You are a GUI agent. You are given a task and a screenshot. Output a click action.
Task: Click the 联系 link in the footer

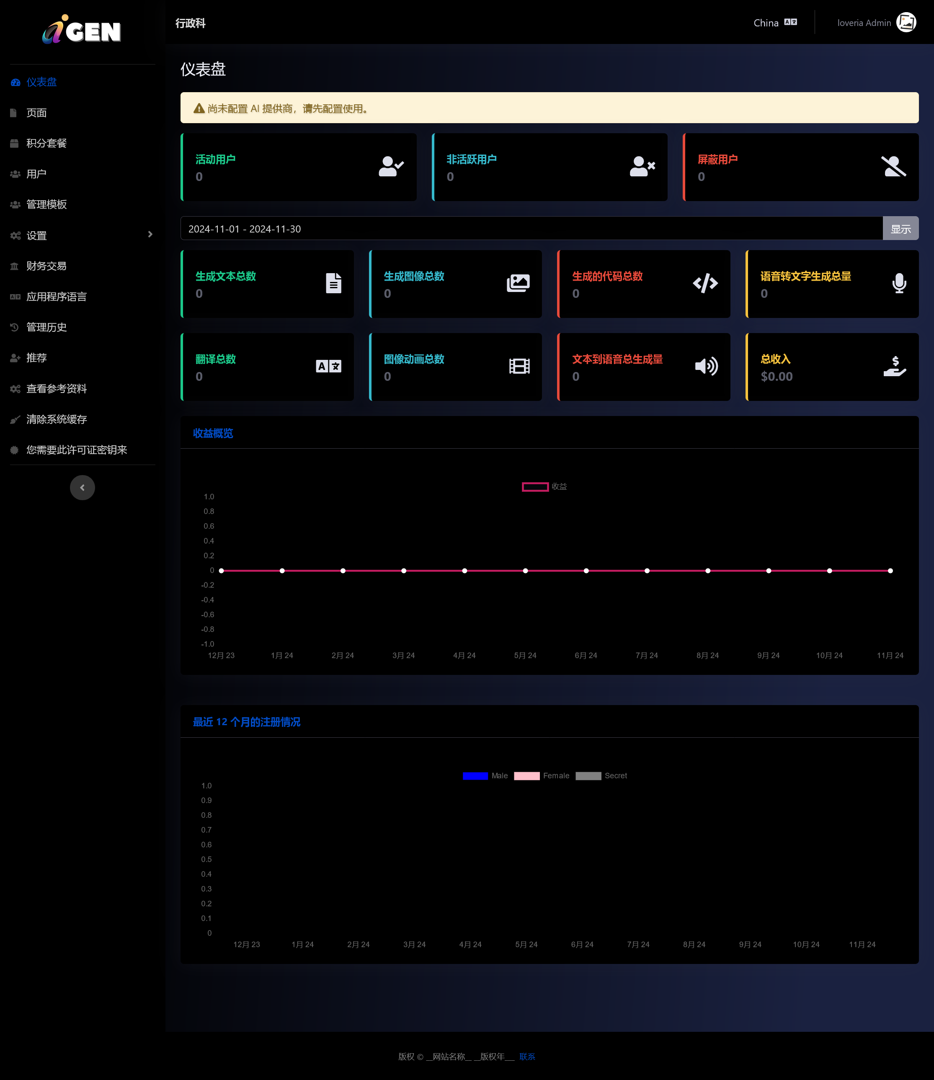point(526,1057)
